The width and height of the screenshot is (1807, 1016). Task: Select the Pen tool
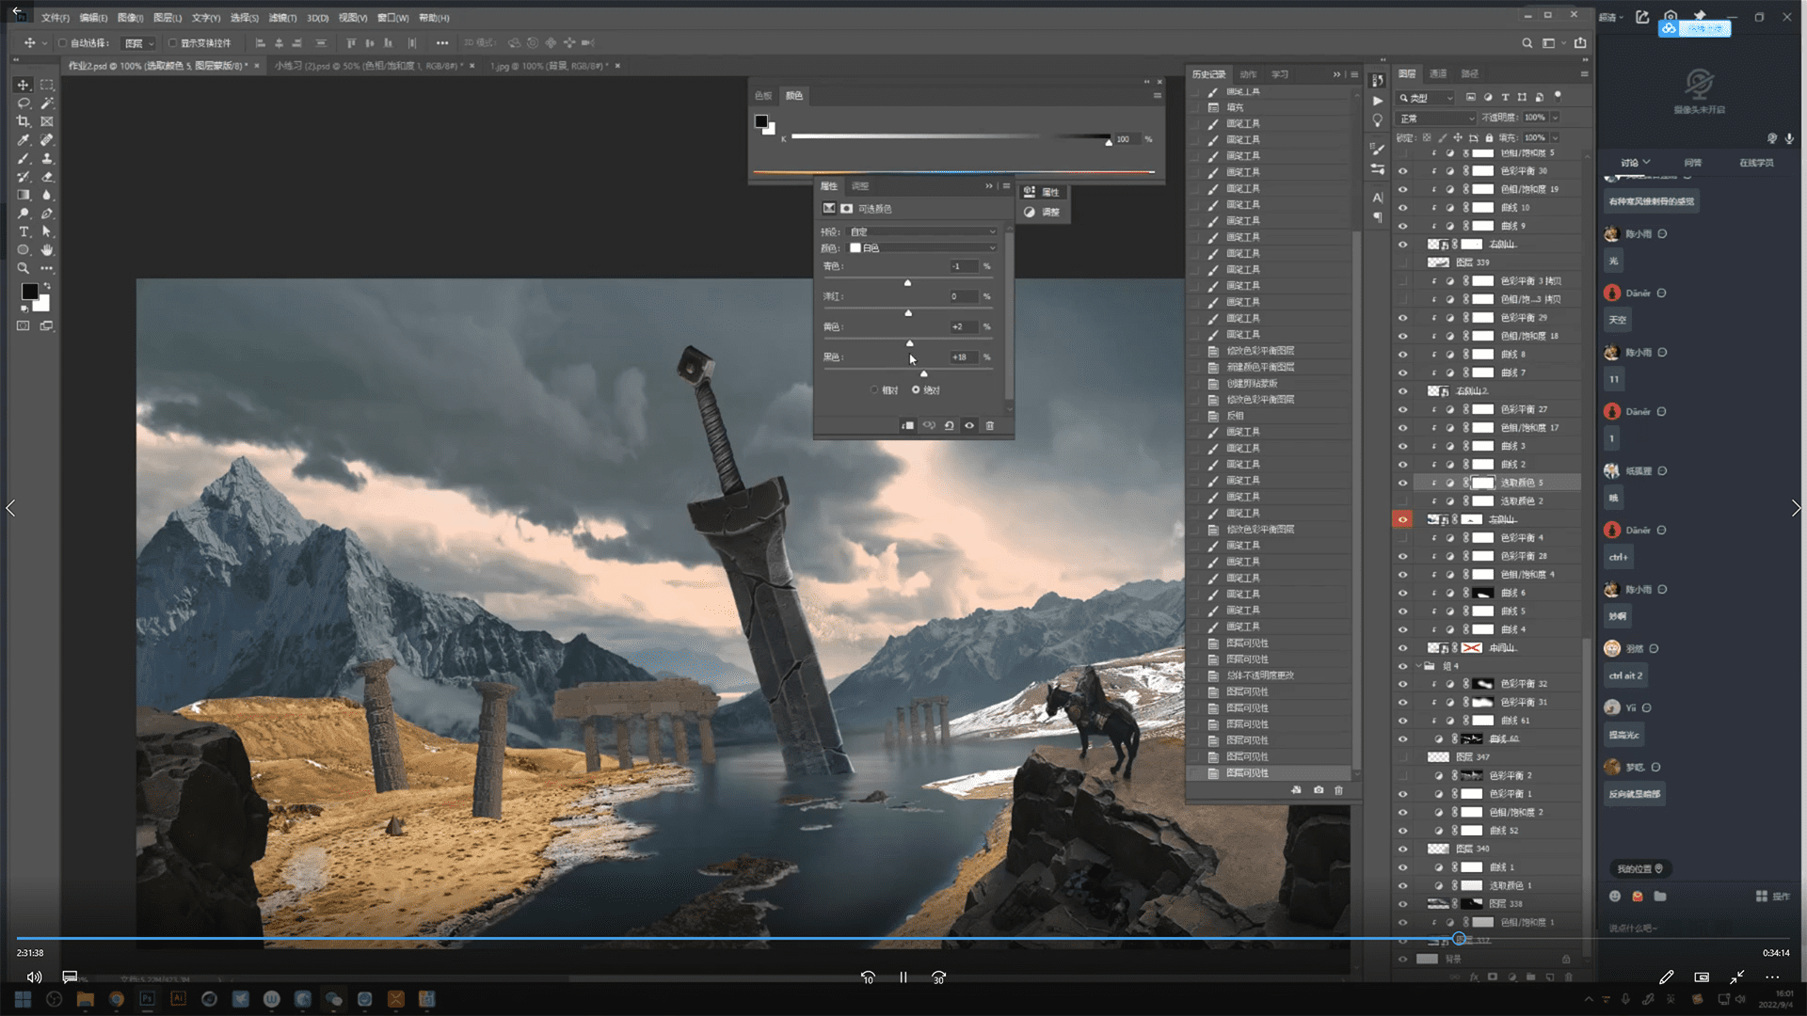tap(47, 214)
